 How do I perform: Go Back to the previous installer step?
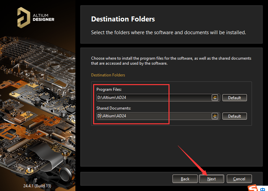(x=185, y=179)
